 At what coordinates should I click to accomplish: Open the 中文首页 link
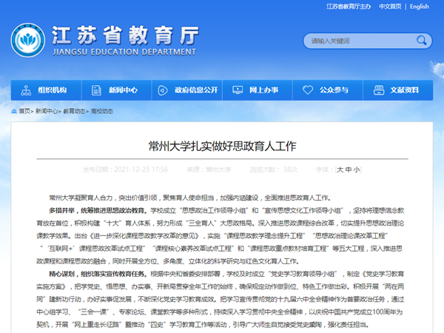pos(389,7)
